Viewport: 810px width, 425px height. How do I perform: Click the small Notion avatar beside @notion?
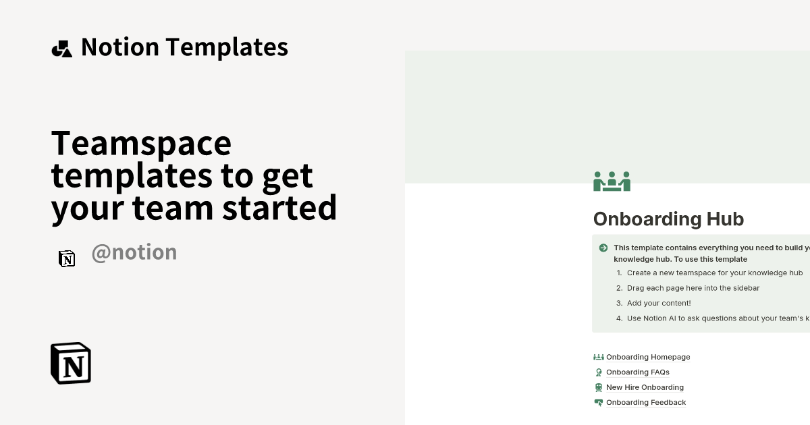pyautogui.click(x=67, y=258)
